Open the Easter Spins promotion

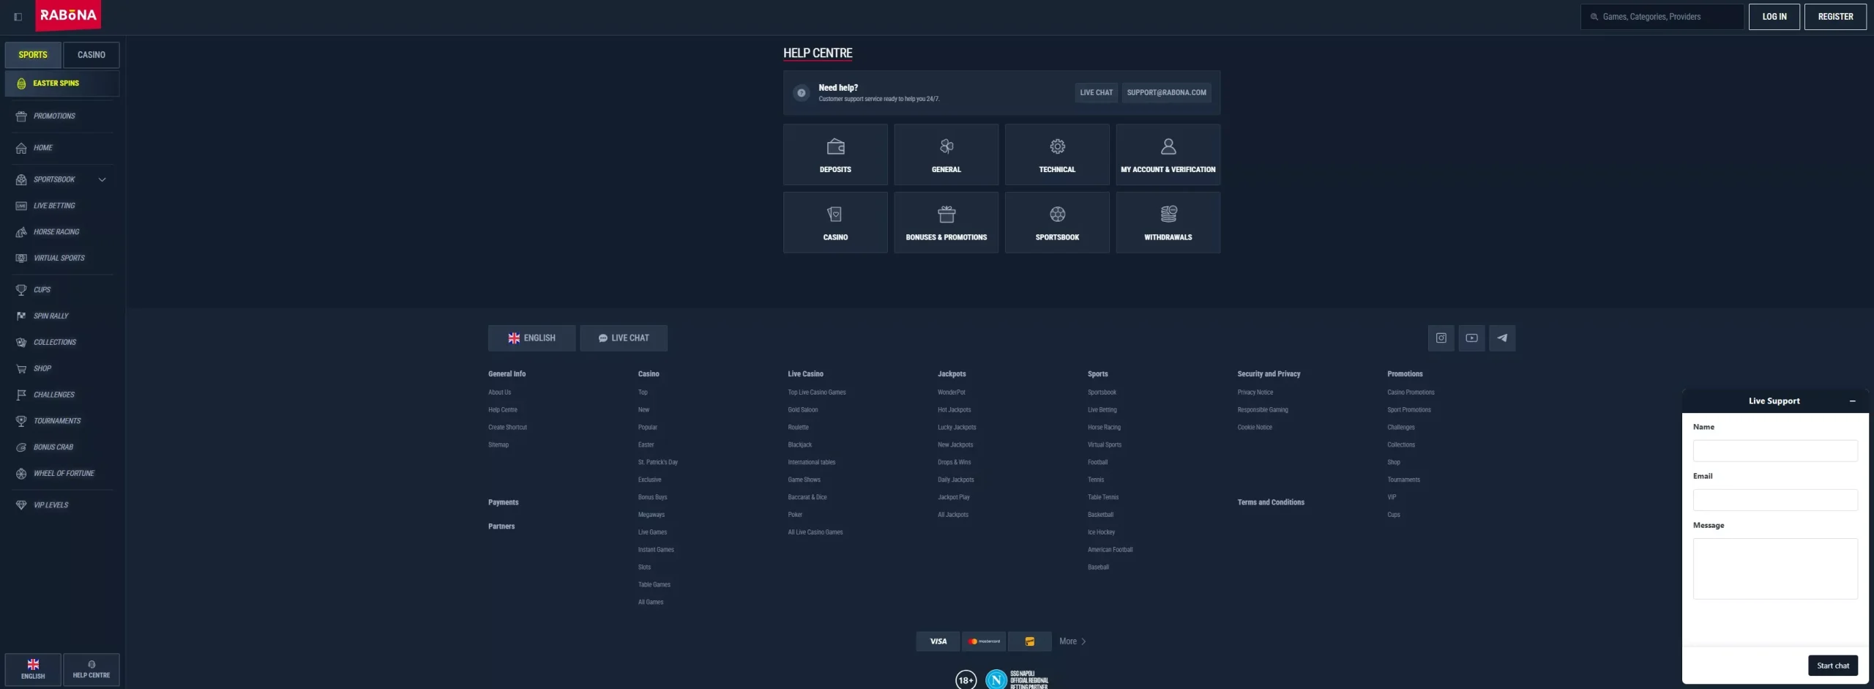tap(62, 83)
